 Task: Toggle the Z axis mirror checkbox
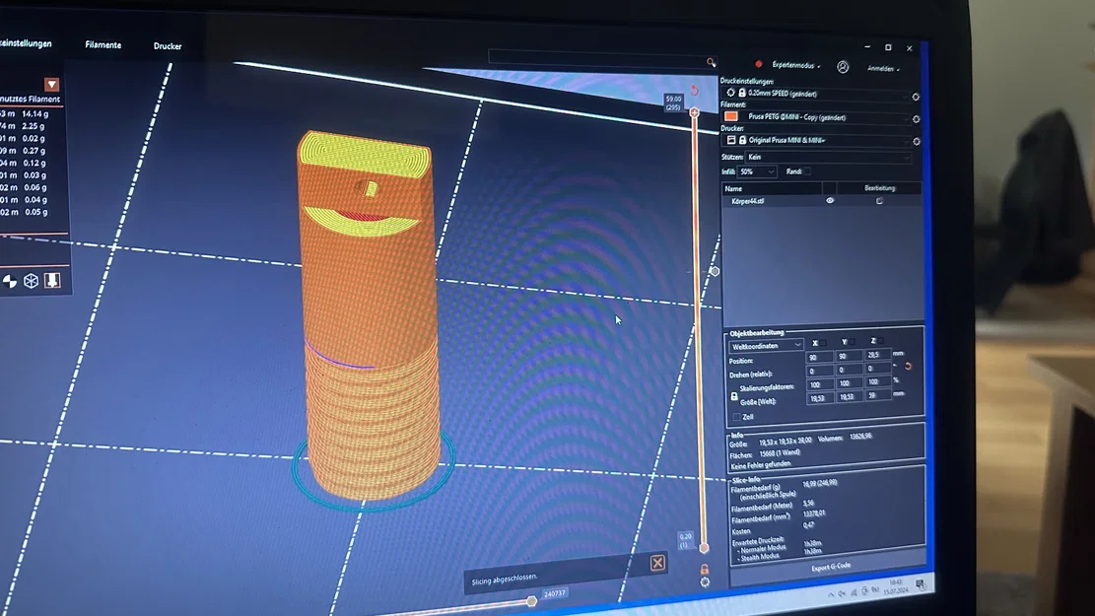(880, 341)
